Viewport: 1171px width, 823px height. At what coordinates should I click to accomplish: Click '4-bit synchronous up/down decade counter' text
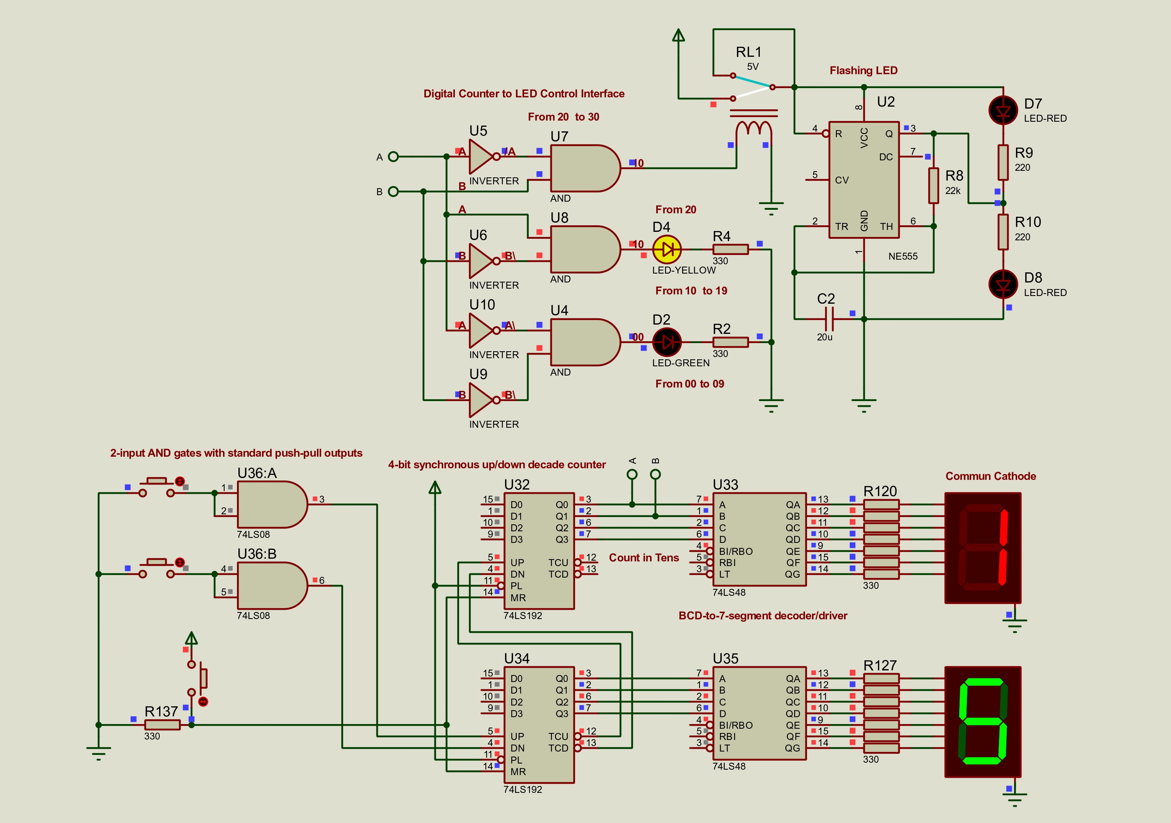click(497, 464)
